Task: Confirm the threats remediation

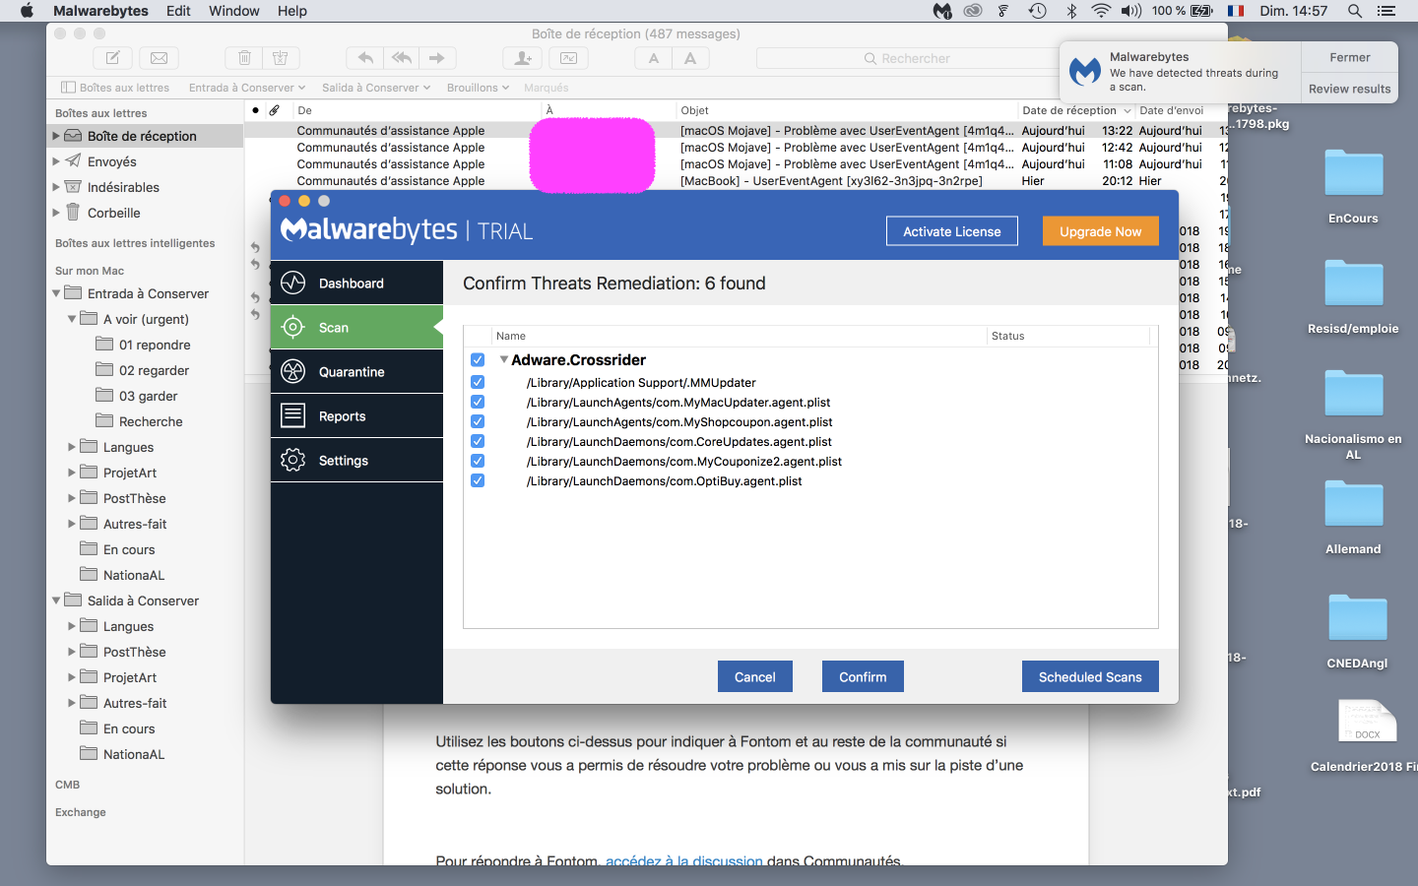Action: point(863,676)
